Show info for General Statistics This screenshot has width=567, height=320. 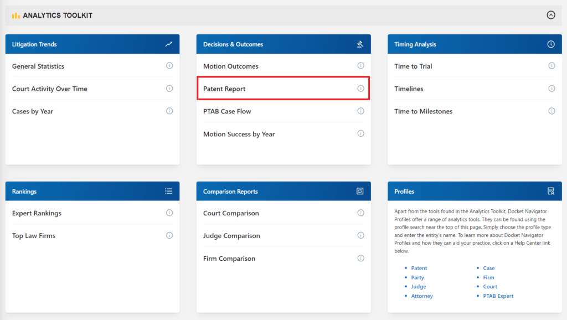pos(169,66)
